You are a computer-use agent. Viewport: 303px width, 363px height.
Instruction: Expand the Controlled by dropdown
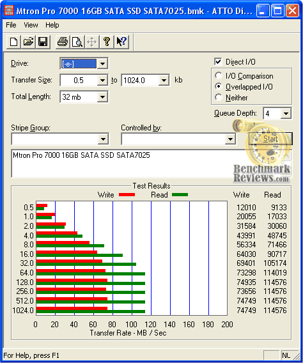[x=230, y=139]
